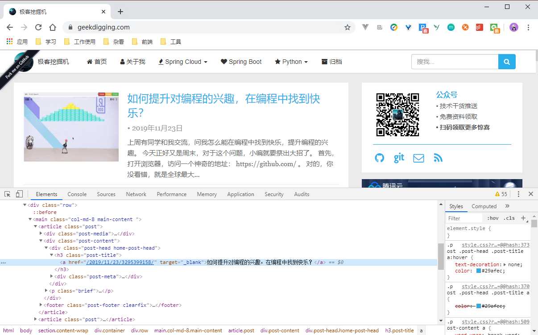Collapse the main col-md-8 node
This screenshot has width=538, height=335.
[x=30, y=219]
